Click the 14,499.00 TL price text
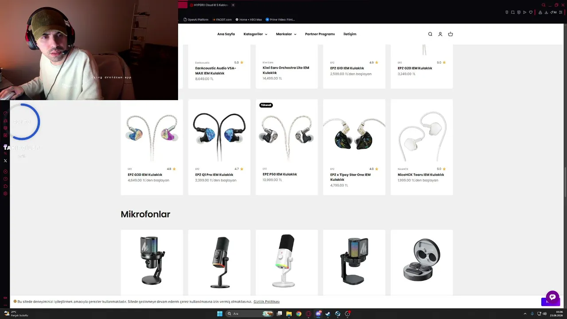This screenshot has height=319, width=567. [272, 78]
